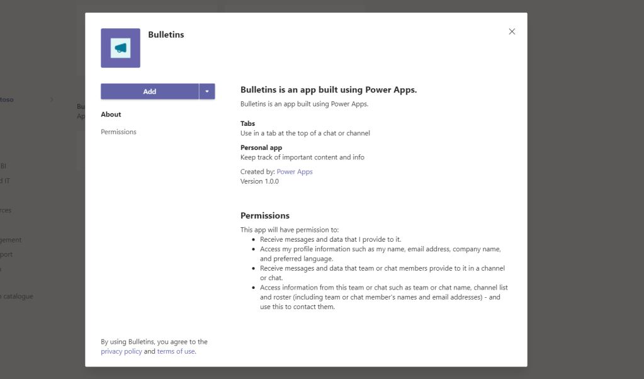Click the Add button to install Bulletins
The width and height of the screenshot is (644, 379).
click(149, 91)
